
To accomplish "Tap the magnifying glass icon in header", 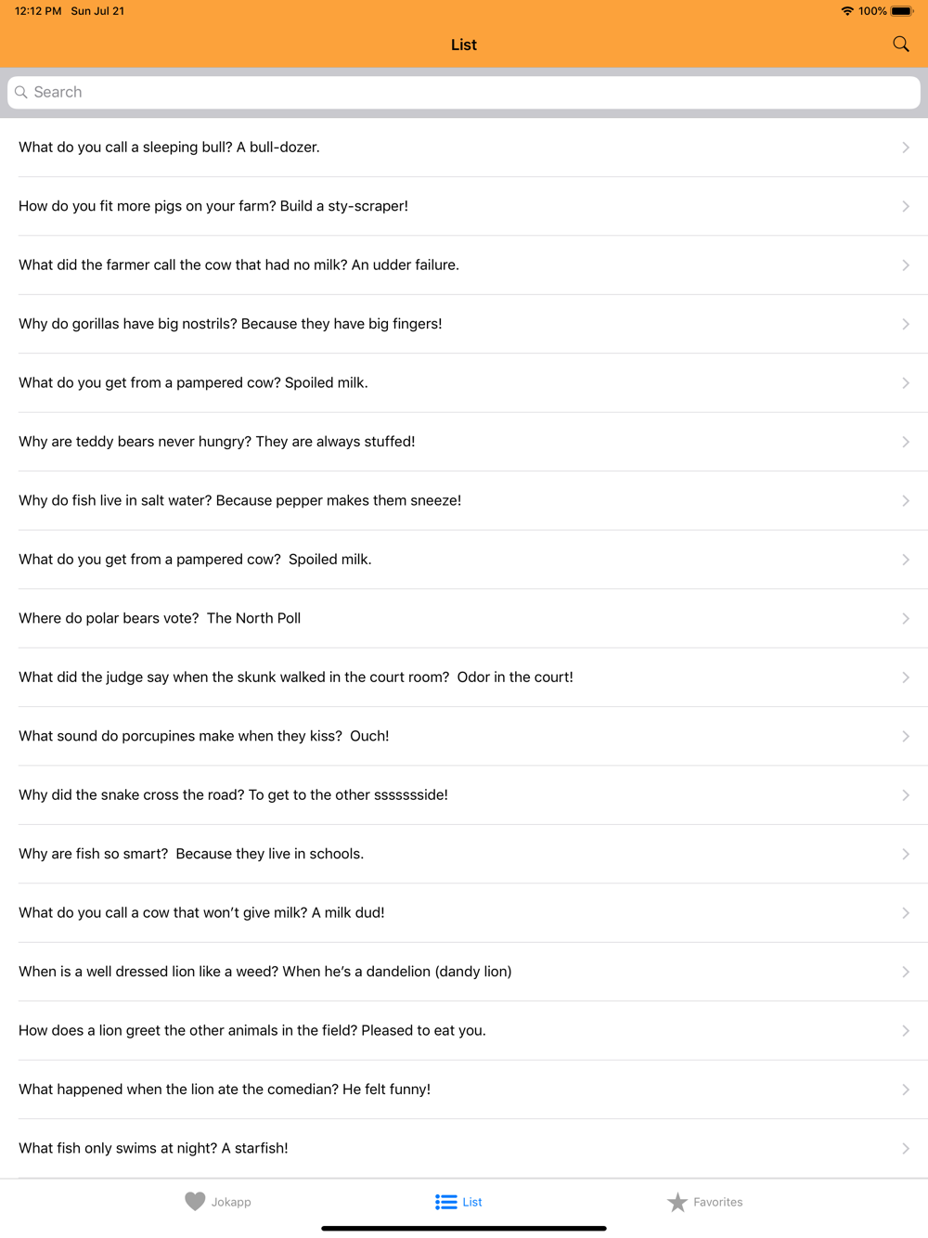I will coord(900,45).
